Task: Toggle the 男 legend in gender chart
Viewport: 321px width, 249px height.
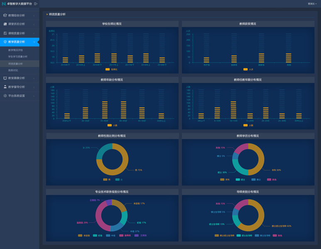Action: coord(107,179)
